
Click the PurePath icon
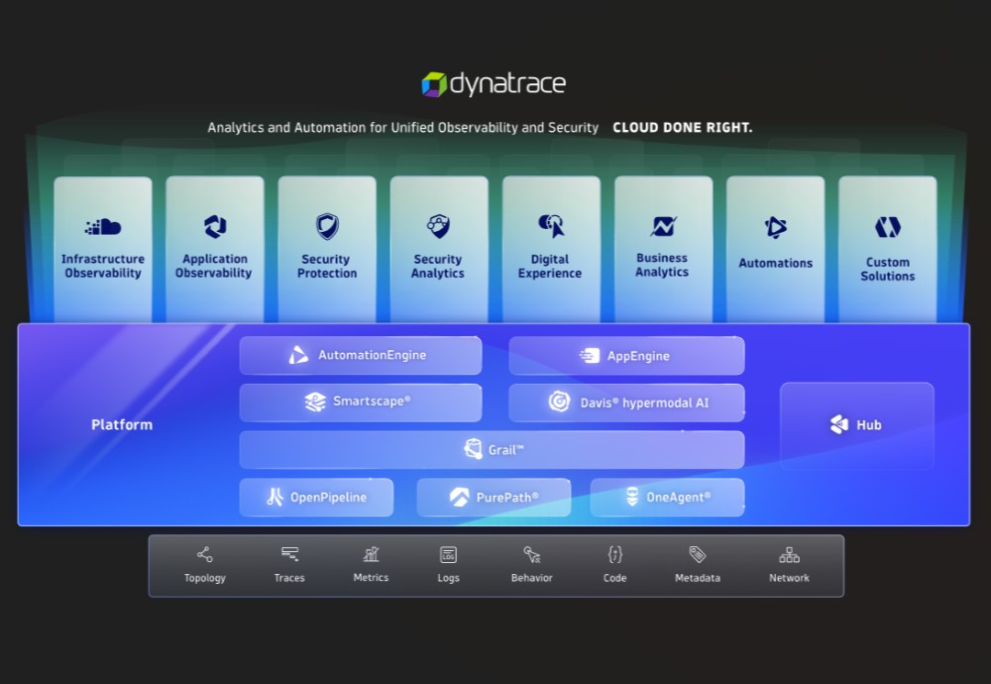(460, 498)
